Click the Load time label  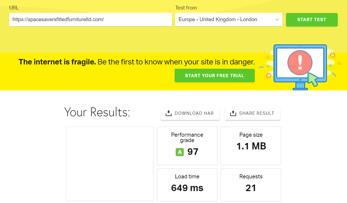click(x=187, y=176)
